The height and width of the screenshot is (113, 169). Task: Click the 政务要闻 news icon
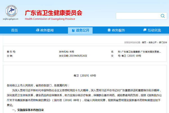[37, 30]
